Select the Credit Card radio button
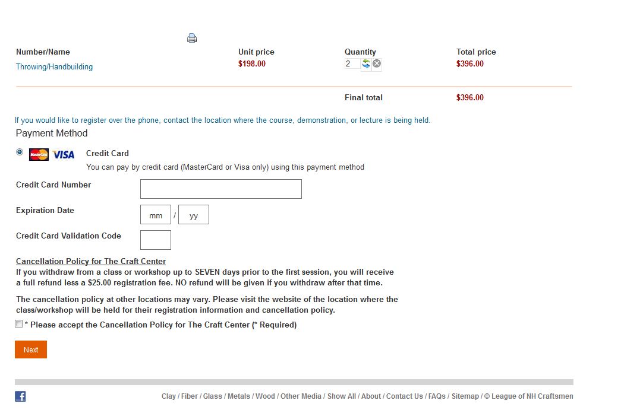This screenshot has width=621, height=410. [x=20, y=152]
